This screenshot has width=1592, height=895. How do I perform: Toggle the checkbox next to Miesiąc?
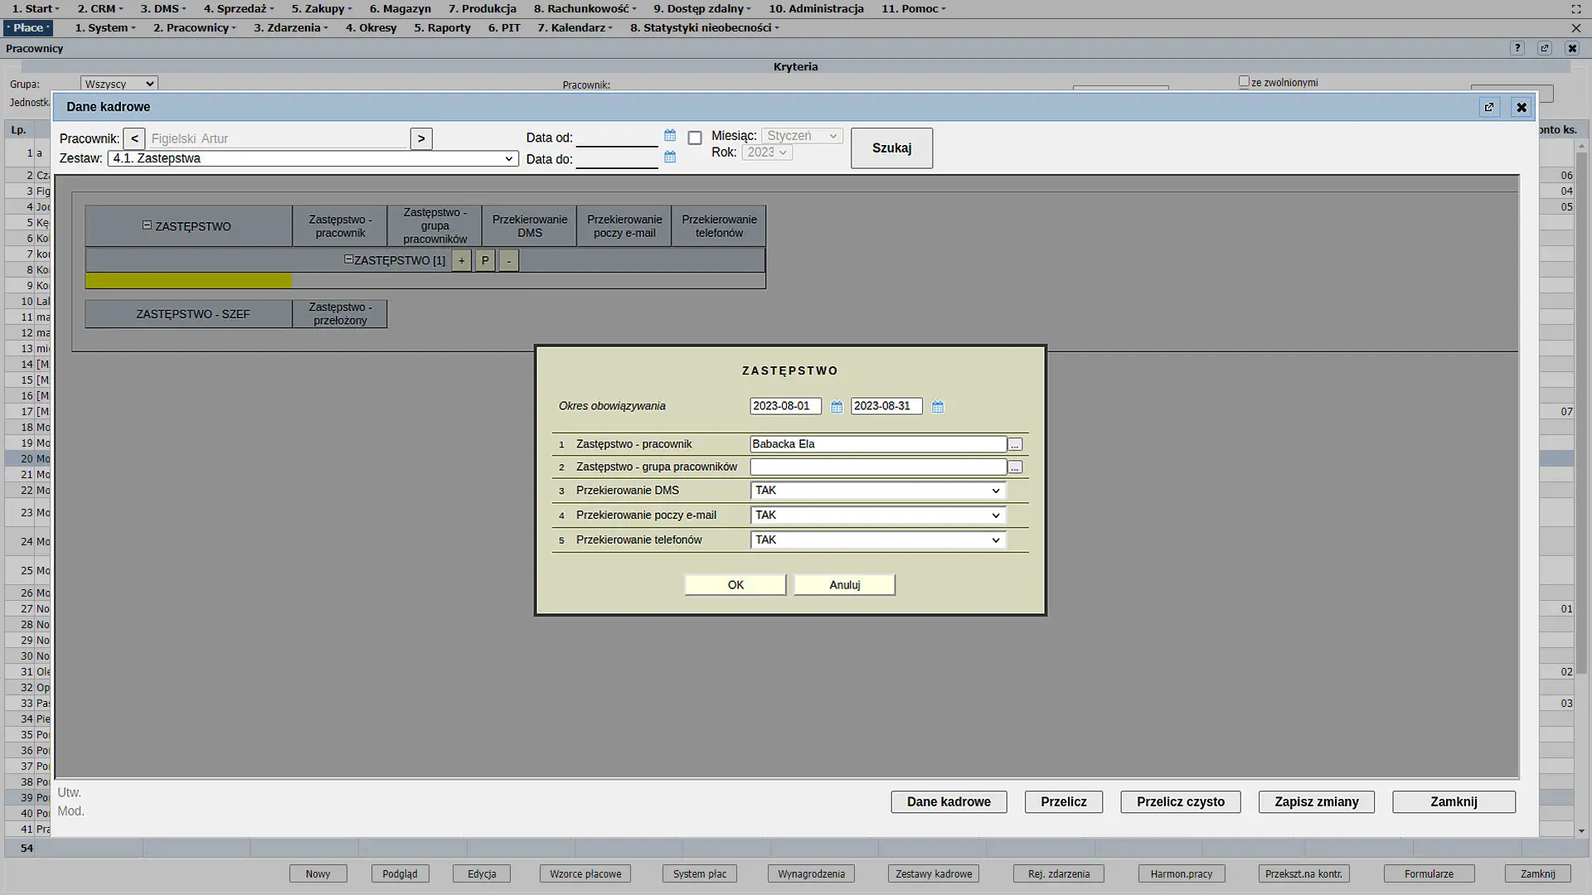click(x=695, y=138)
